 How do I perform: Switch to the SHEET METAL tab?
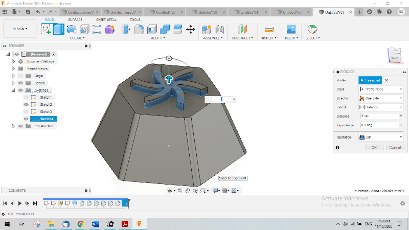pyautogui.click(x=106, y=19)
